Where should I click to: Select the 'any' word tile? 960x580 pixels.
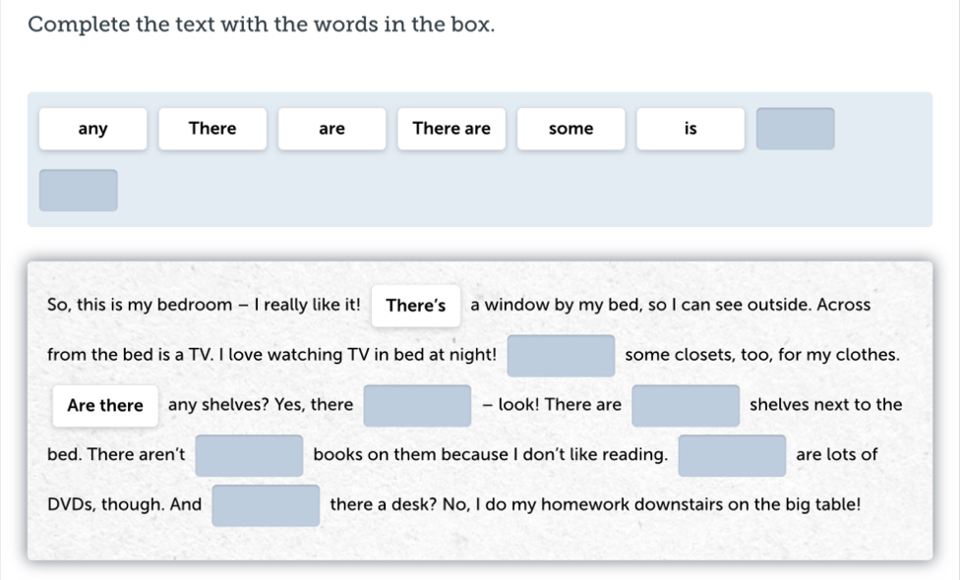pyautogui.click(x=93, y=129)
